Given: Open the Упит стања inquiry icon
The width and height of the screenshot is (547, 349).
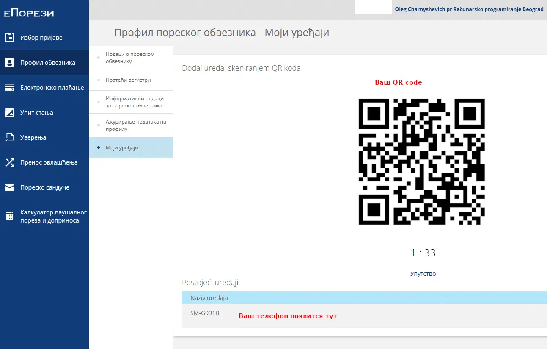Looking at the screenshot, I should 9,112.
